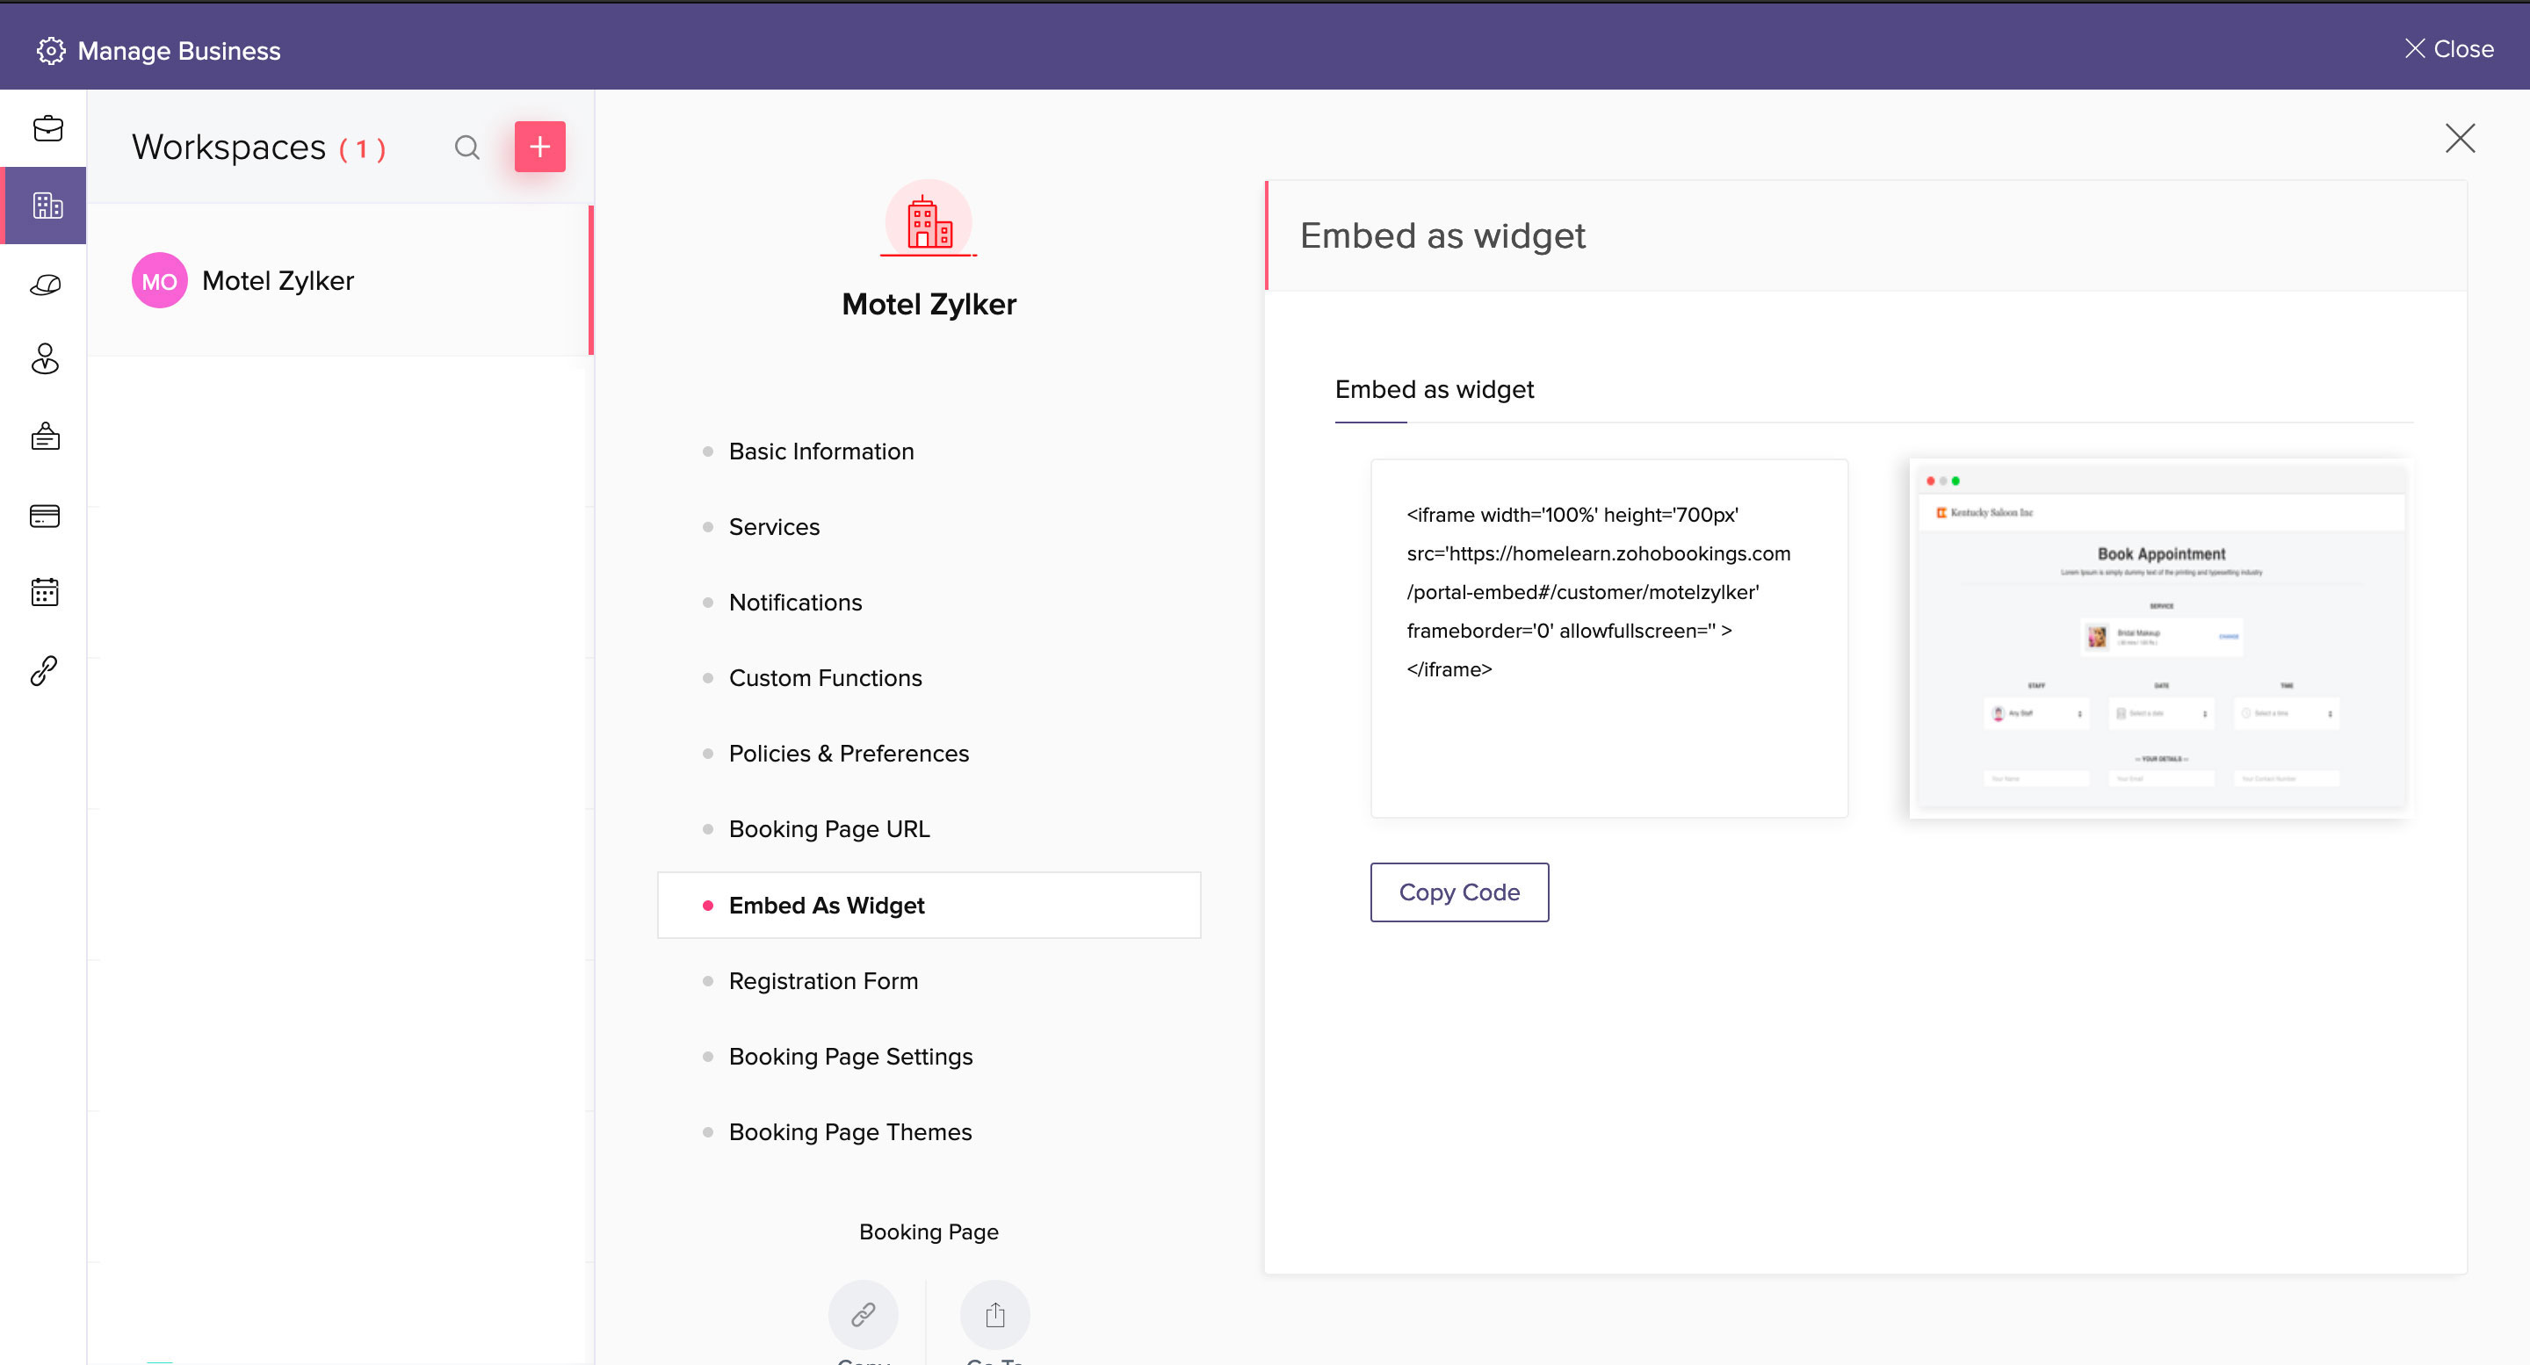
Task: Open Services settings section
Action: [x=773, y=526]
